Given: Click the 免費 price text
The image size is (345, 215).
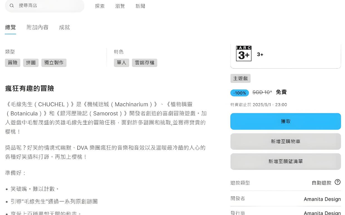Looking at the screenshot, I should click(x=281, y=92).
